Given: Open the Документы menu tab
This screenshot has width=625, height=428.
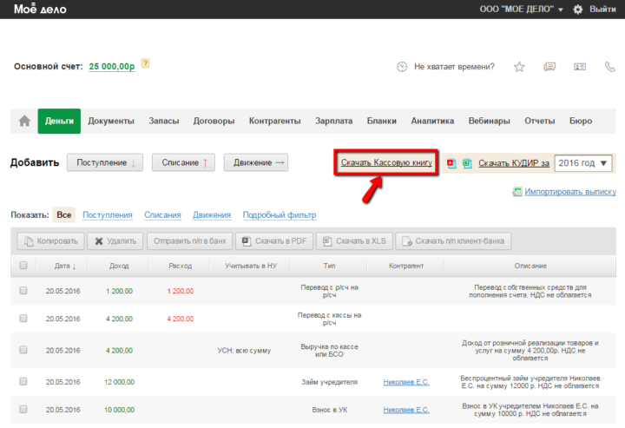Looking at the screenshot, I should click(111, 121).
